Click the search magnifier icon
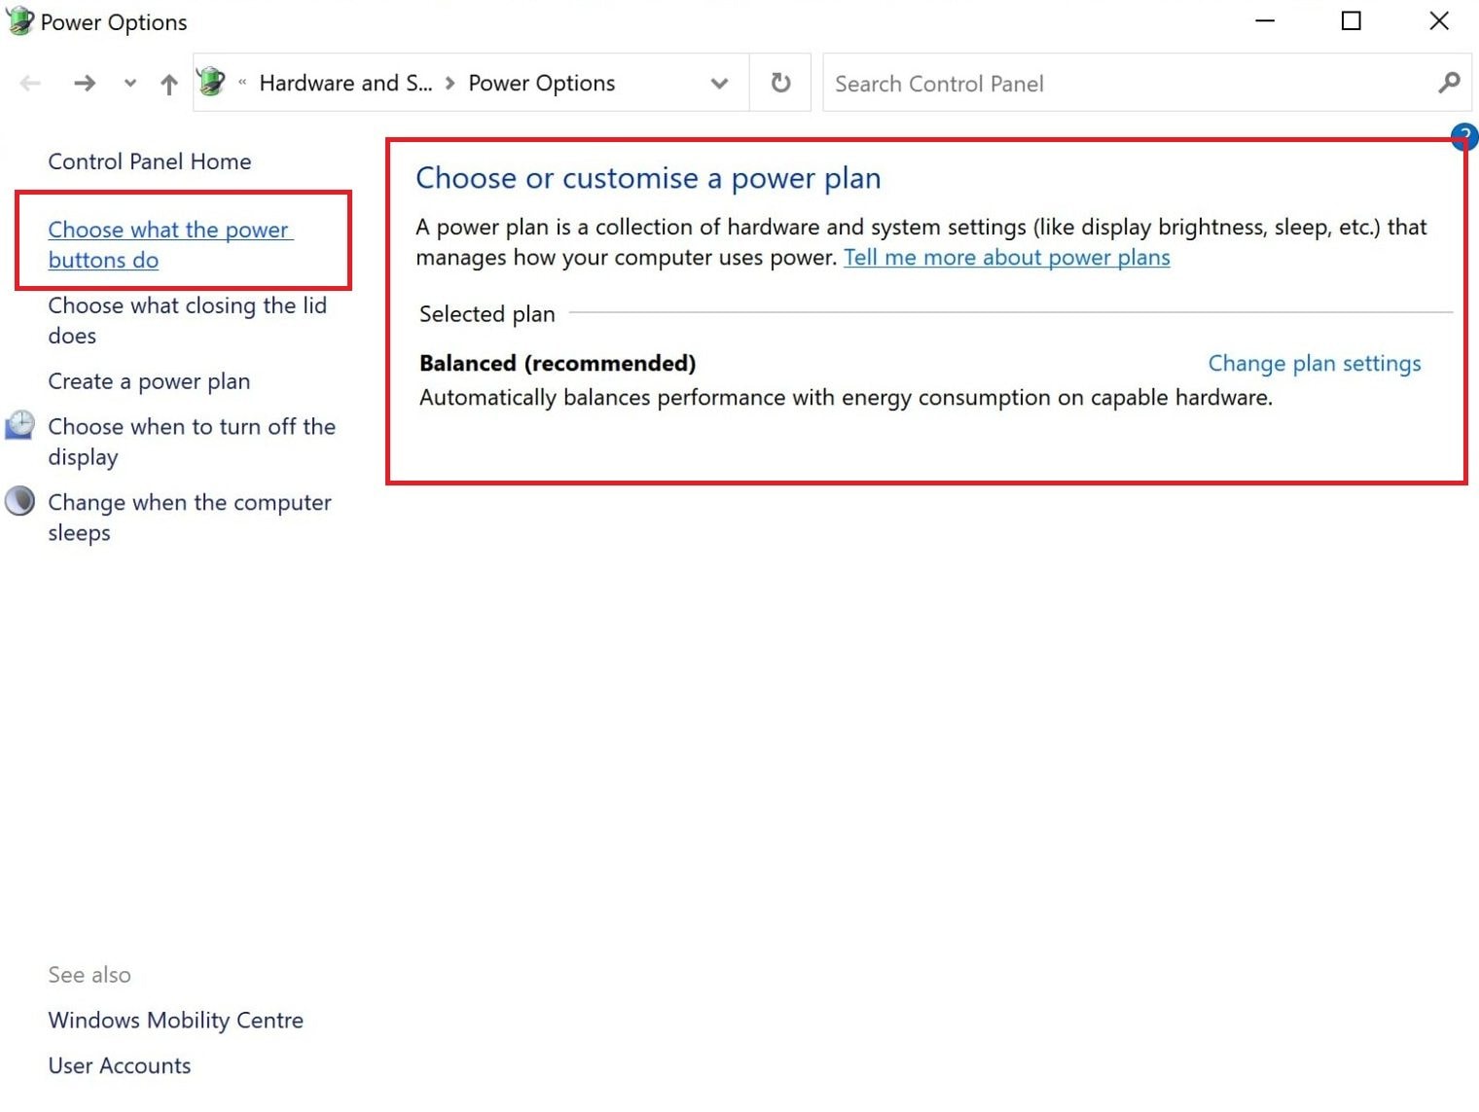 click(1449, 84)
